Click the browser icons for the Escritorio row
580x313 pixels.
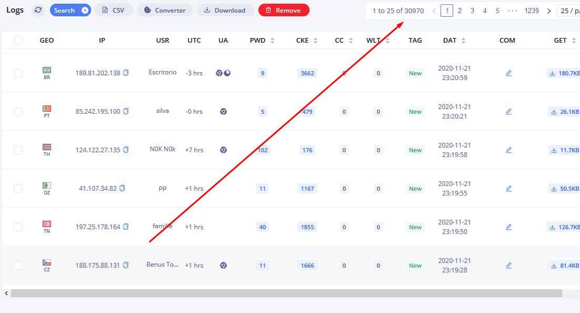223,73
